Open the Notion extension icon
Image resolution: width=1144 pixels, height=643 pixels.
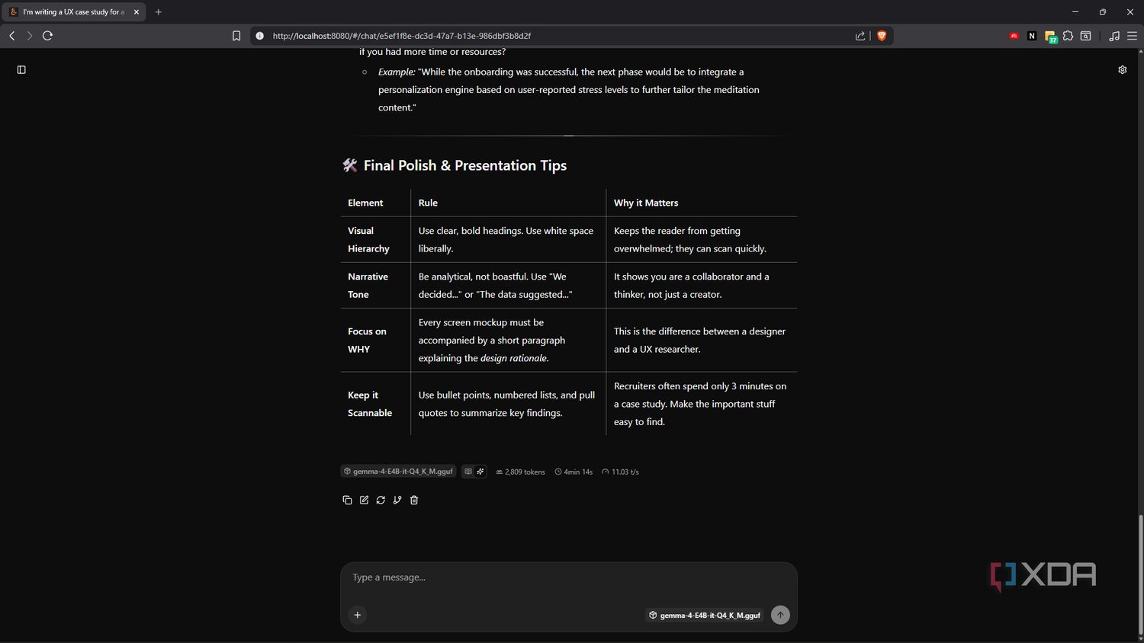pyautogui.click(x=1032, y=36)
